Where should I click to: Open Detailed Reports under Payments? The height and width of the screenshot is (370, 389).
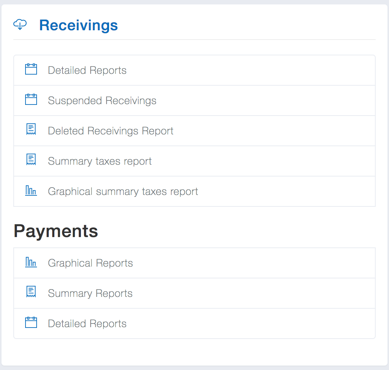(x=87, y=324)
